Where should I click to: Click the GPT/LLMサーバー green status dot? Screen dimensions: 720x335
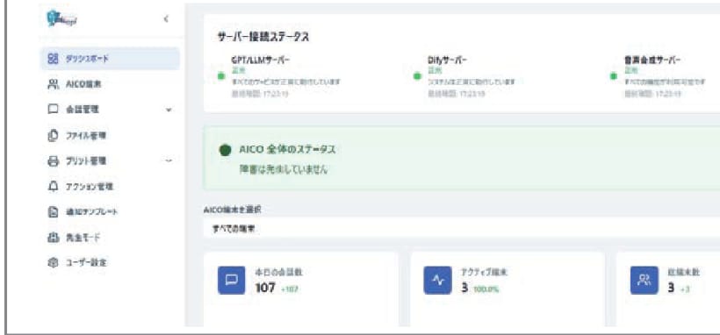[221, 75]
